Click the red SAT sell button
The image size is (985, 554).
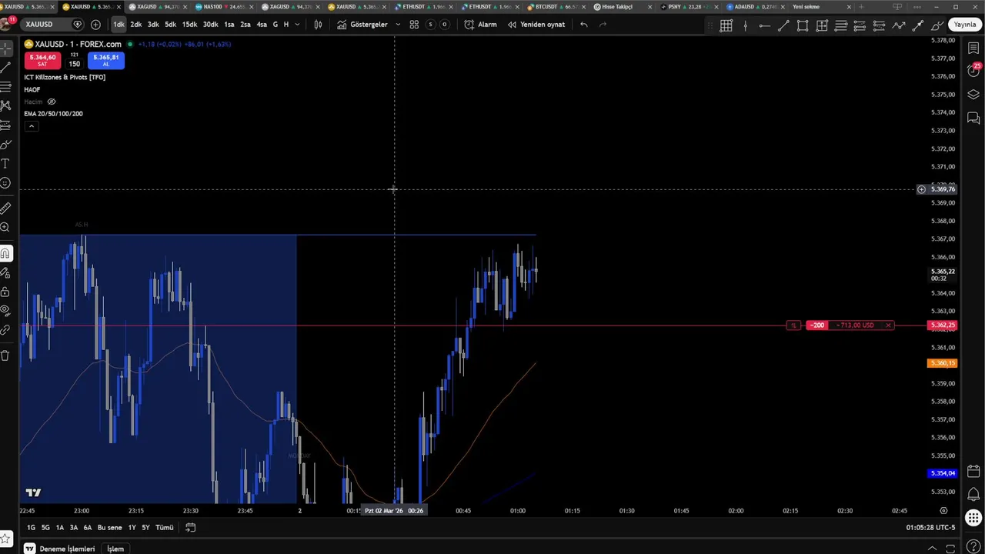pyautogui.click(x=42, y=60)
